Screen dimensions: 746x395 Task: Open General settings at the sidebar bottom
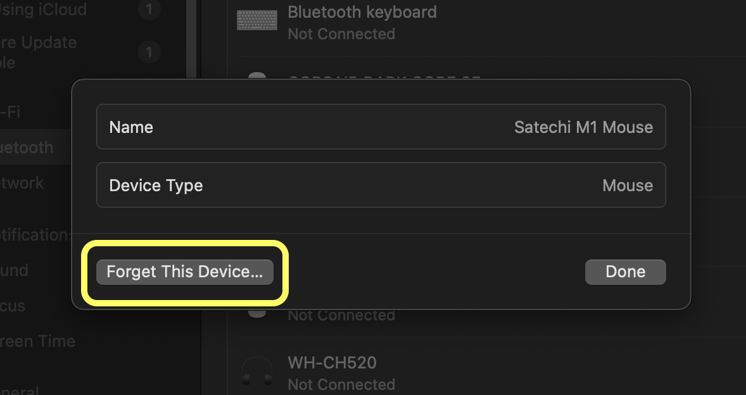(20, 391)
